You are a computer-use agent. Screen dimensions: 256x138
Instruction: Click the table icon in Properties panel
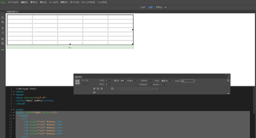77,82
